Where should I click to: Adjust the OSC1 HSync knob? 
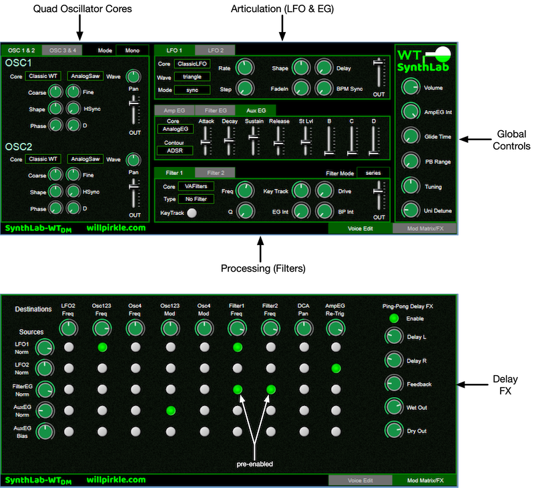pos(73,109)
